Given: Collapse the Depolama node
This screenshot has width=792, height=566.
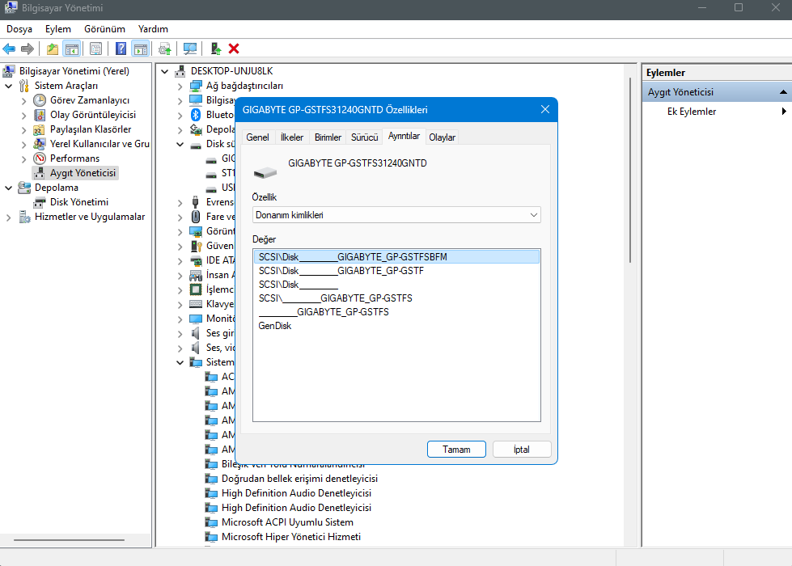Looking at the screenshot, I should click(x=9, y=188).
